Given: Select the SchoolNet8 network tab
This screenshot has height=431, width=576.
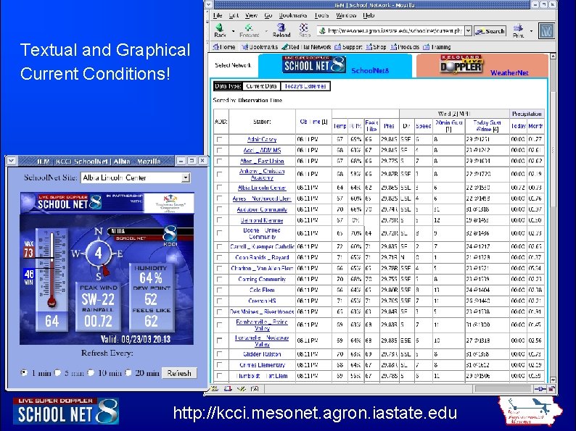Looking at the screenshot, I should (335, 65).
